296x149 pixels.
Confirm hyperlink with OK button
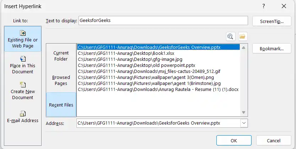234,141
